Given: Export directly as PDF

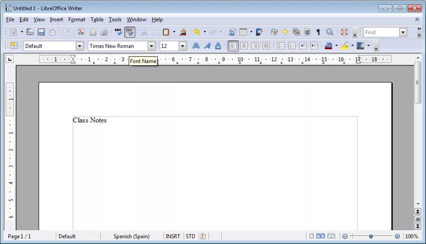Looking at the screenshot, I should pyautogui.click(x=81, y=32).
